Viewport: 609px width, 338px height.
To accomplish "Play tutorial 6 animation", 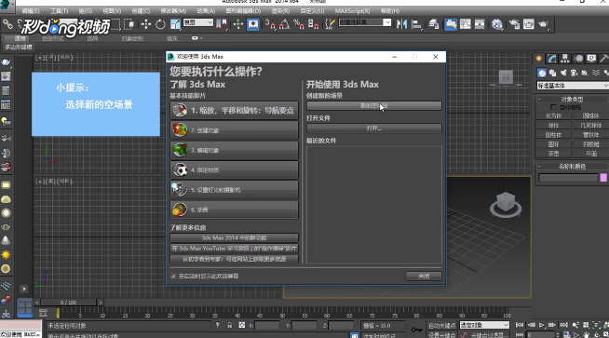I will (235, 210).
